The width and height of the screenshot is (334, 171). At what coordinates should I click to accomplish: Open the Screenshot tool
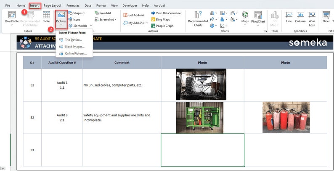click(x=106, y=20)
